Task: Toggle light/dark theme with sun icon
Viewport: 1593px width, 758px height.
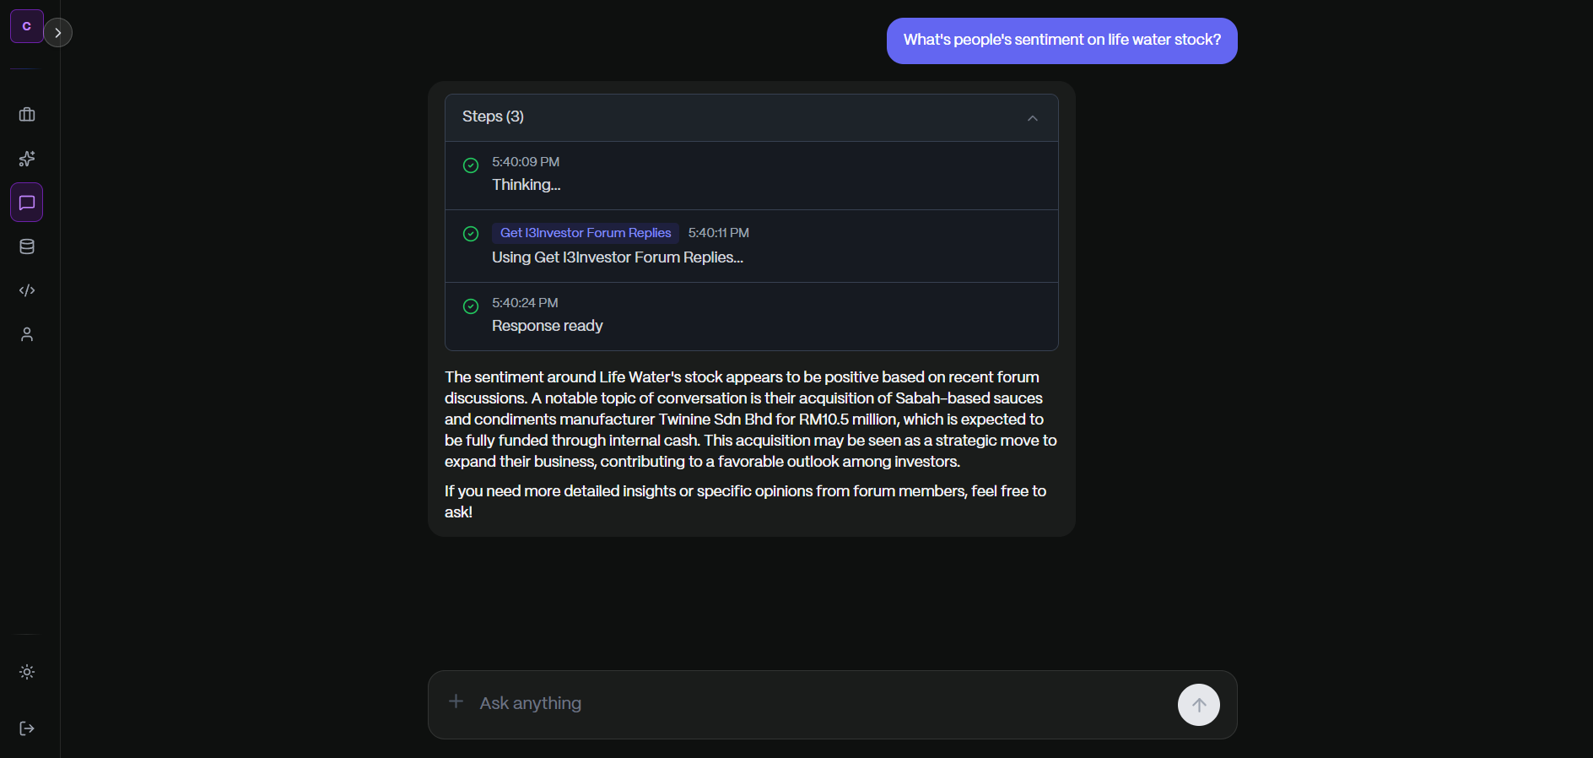Action: (27, 672)
